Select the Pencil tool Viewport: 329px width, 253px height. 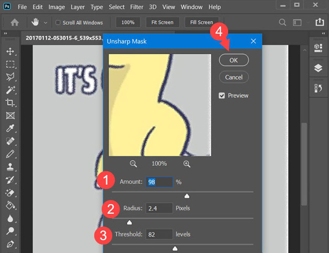coord(10,154)
